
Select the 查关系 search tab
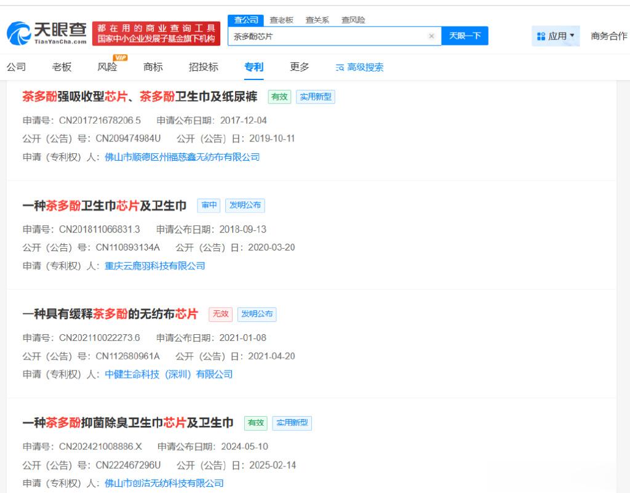click(x=317, y=20)
